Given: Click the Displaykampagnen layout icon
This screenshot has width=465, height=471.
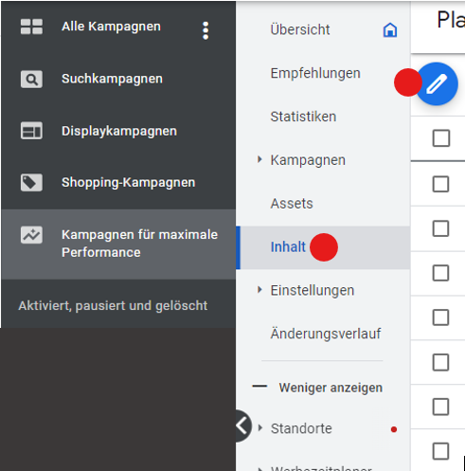Looking at the screenshot, I should click(x=31, y=131).
